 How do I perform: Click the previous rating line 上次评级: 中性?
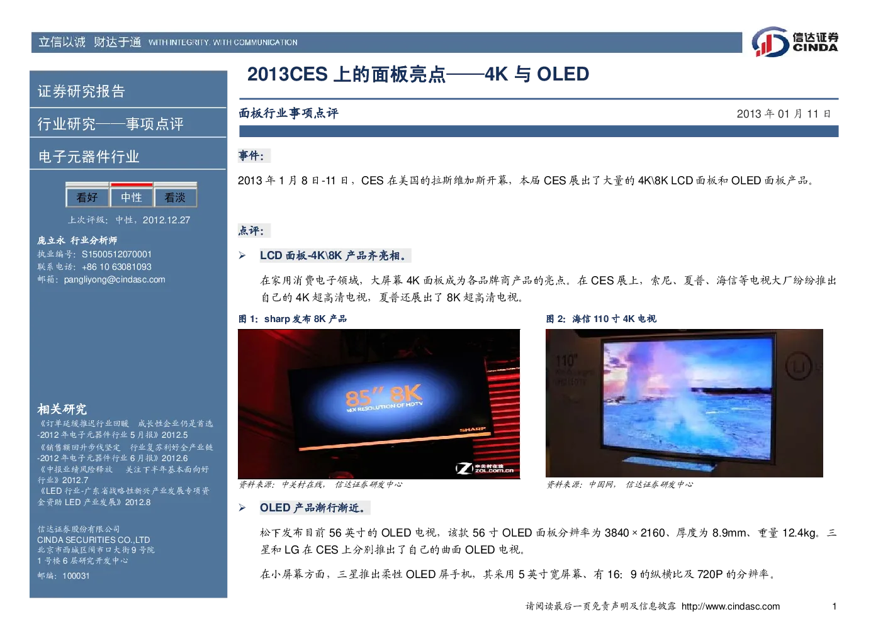click(129, 220)
